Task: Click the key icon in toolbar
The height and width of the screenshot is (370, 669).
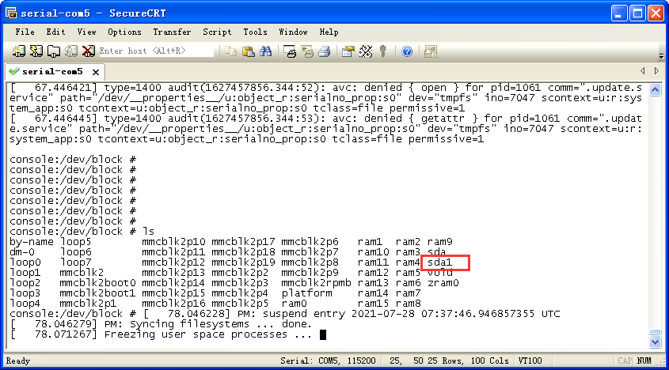Action: coord(383,51)
